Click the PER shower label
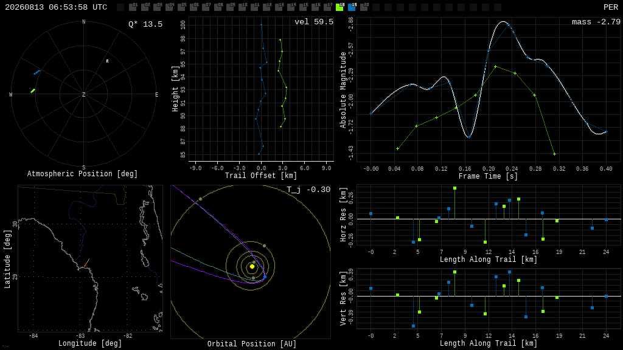Viewport: 623px width, 350px height. (611, 7)
